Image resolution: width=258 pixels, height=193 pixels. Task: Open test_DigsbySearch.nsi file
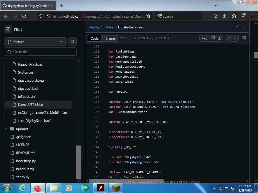(35, 121)
